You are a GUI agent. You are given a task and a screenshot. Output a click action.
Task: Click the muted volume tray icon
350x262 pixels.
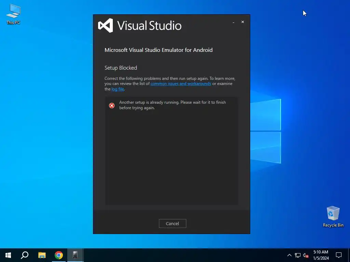click(306, 255)
